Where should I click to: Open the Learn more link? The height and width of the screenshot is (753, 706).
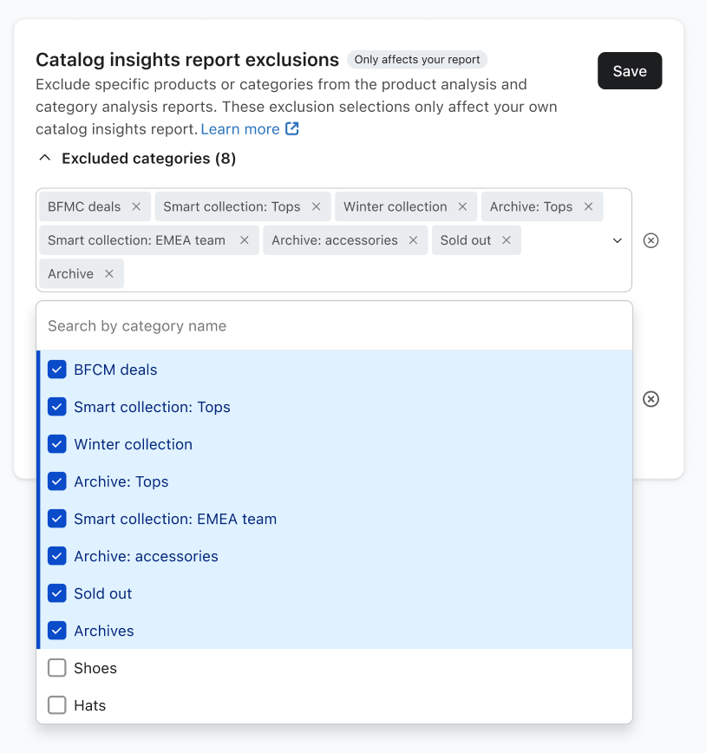[x=240, y=129]
